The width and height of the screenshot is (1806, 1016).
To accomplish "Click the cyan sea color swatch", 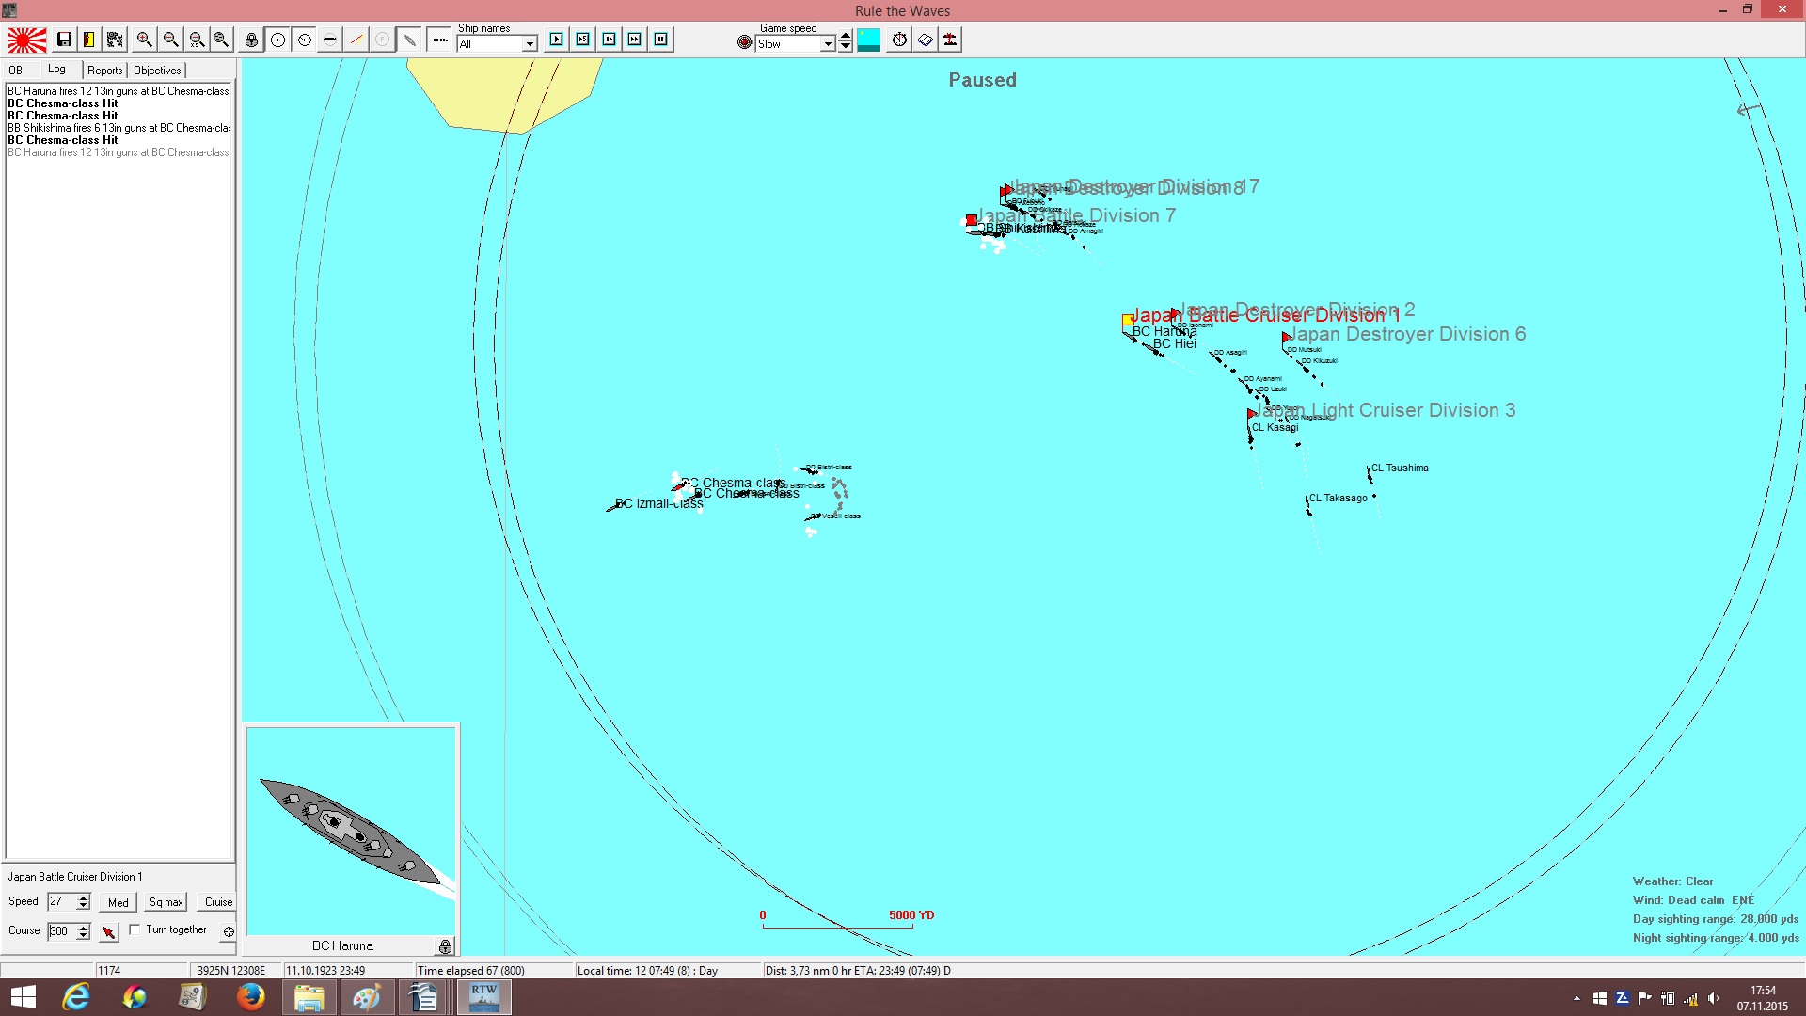I will click(869, 40).
